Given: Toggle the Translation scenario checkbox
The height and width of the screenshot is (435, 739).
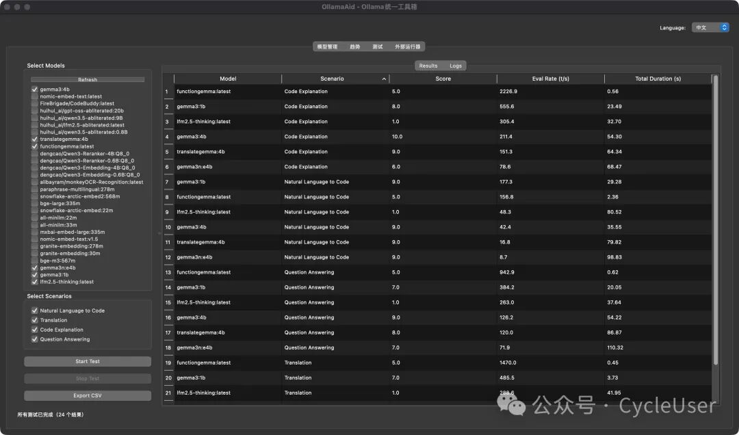Looking at the screenshot, I should [34, 320].
